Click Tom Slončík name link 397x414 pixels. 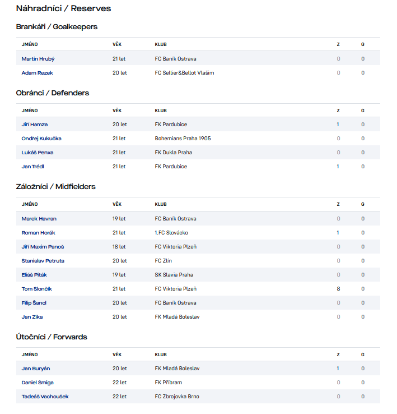[x=37, y=289]
